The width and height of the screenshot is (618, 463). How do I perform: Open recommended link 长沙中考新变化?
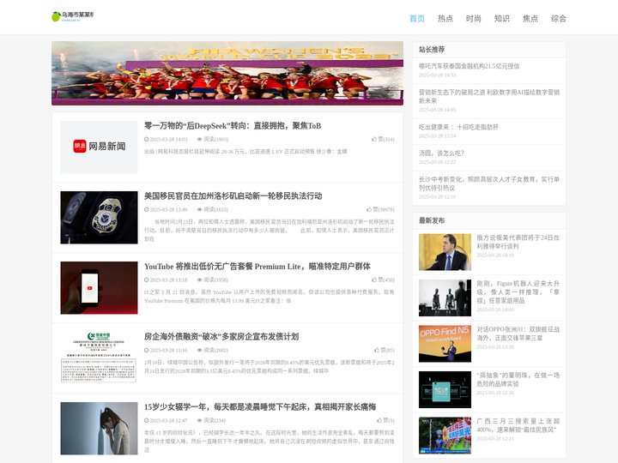point(489,183)
